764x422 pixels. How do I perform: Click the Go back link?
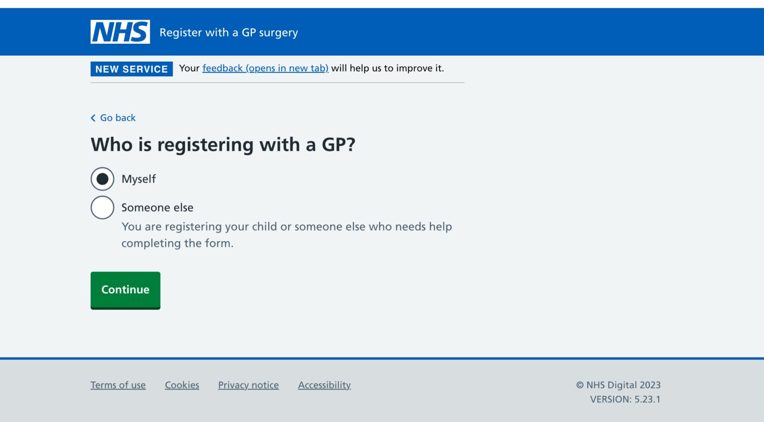[x=118, y=118]
